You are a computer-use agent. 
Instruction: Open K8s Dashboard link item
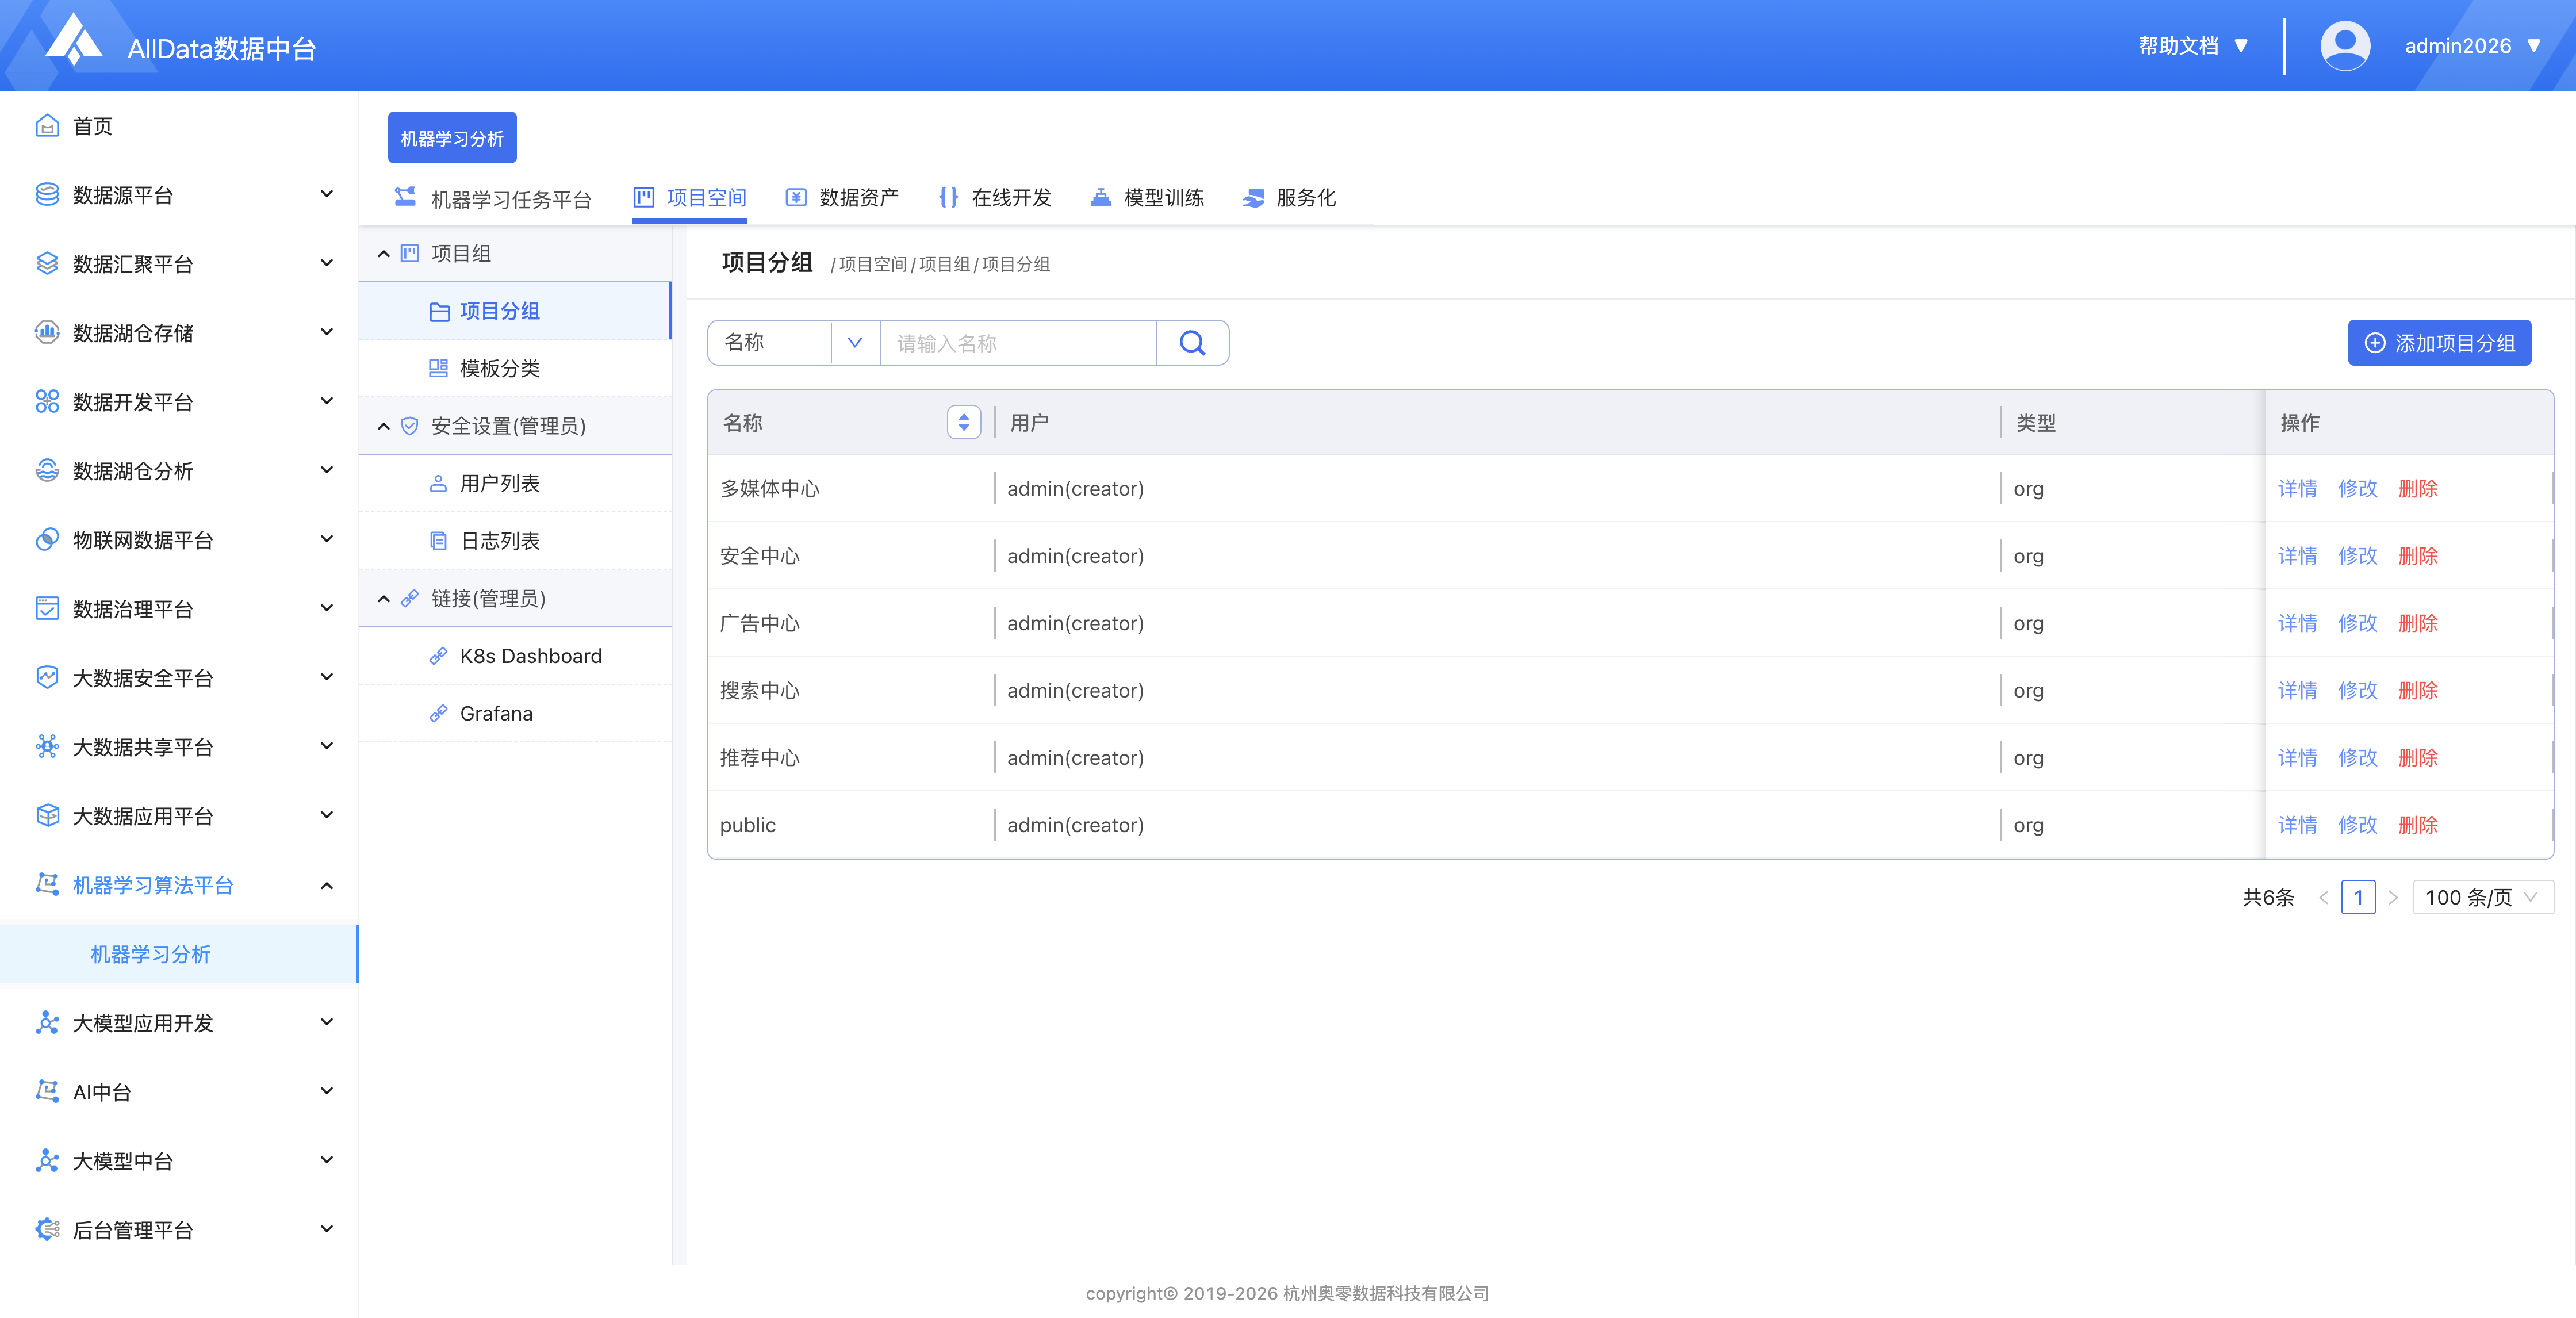click(x=515, y=656)
